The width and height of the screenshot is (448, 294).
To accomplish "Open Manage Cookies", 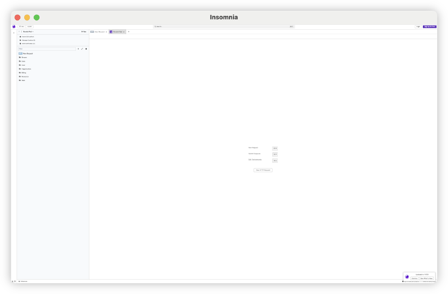I will click(x=28, y=40).
